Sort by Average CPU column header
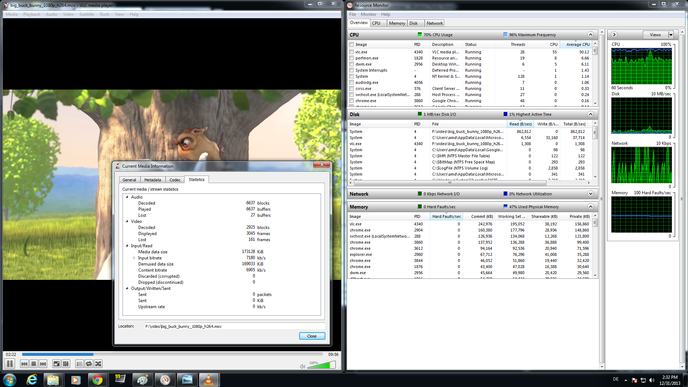The width and height of the screenshot is (688, 387). (575, 44)
